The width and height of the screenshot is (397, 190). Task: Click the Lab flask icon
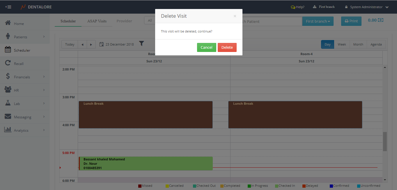point(8,103)
